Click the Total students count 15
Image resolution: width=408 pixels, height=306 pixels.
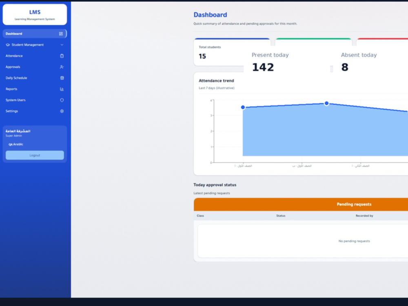202,56
